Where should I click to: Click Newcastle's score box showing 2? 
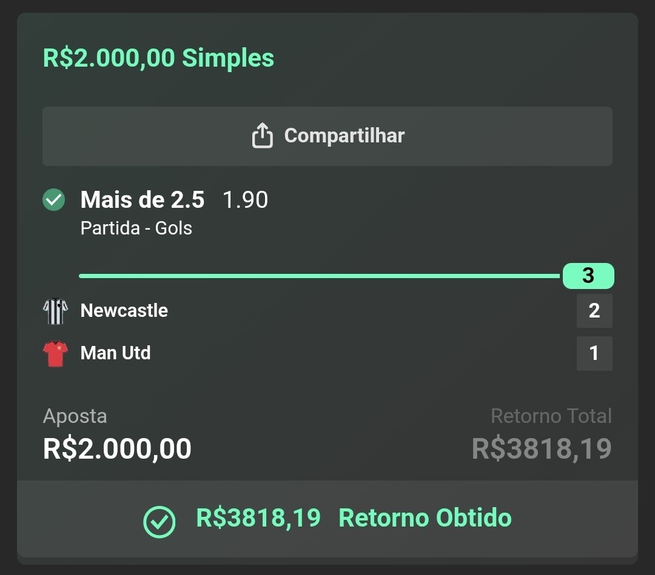[x=594, y=311]
